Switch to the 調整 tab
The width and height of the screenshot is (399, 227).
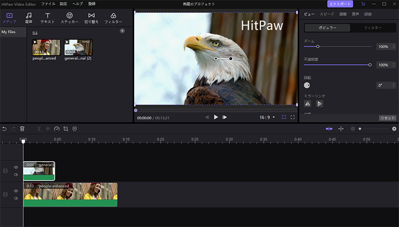click(x=343, y=14)
